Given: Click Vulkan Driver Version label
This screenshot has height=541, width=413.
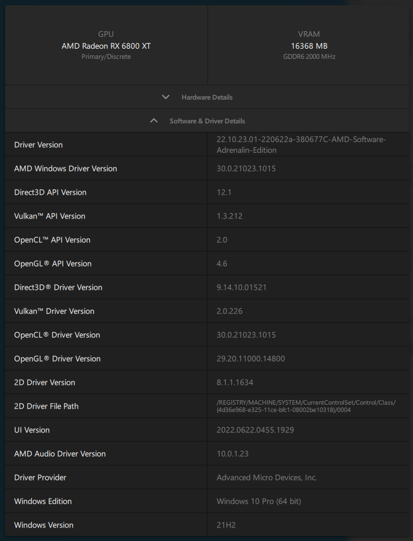Looking at the screenshot, I should 54,312.
